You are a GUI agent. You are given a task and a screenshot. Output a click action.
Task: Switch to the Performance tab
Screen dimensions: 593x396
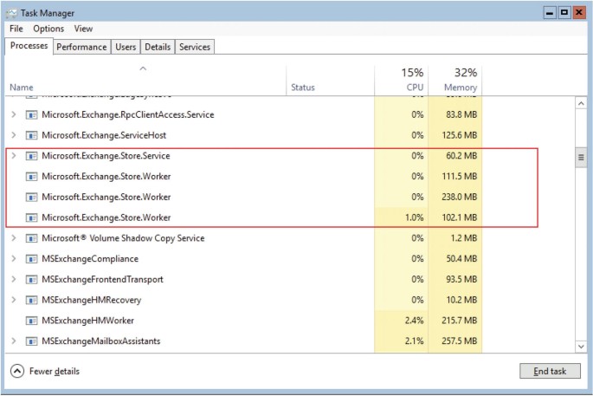(81, 47)
